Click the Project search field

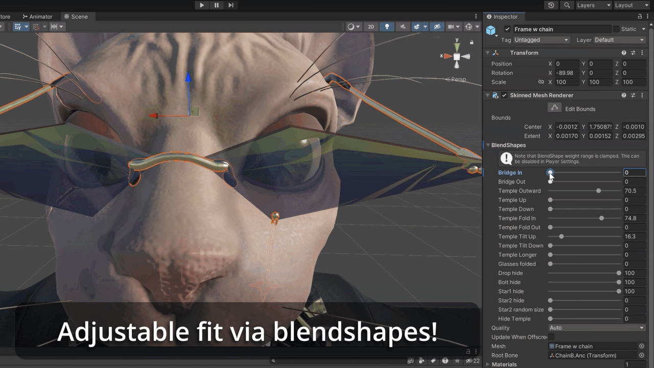337,361
